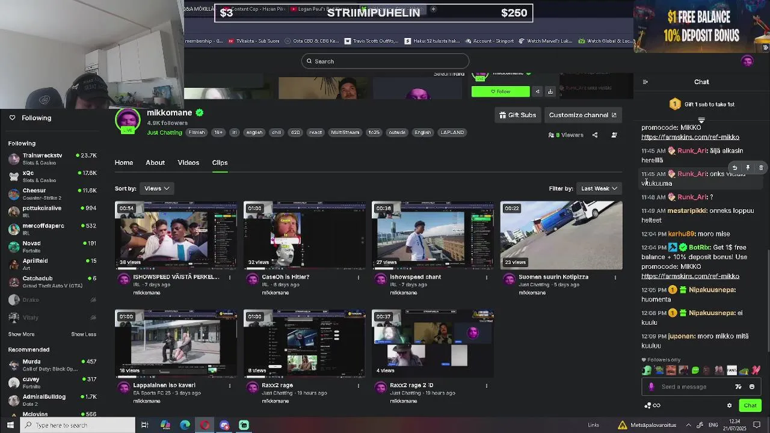Open the Windows notification center
Viewport: 770px width, 433px height.
coord(757,425)
